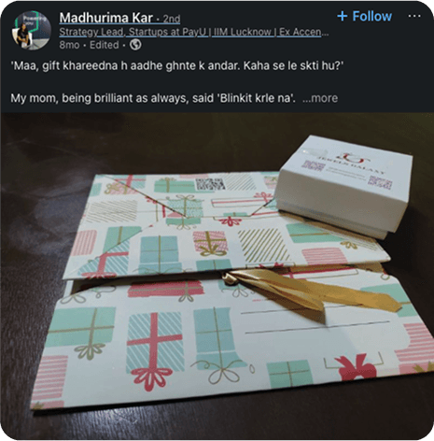
Task: Click the "IIM Lucknow" part of the headline
Action: (x=243, y=32)
